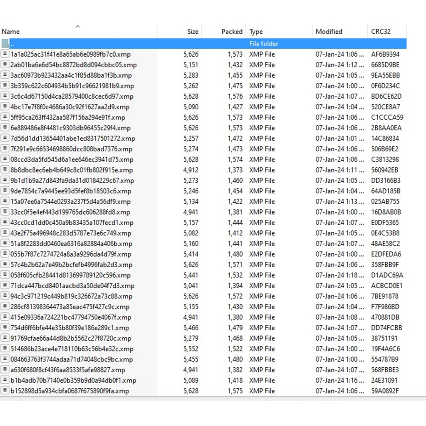The height and width of the screenshot is (426, 426).
Task: Click the file icon for b152898d5a934cbfa0687f675890f9fa.xmp
Action: click(x=5, y=391)
